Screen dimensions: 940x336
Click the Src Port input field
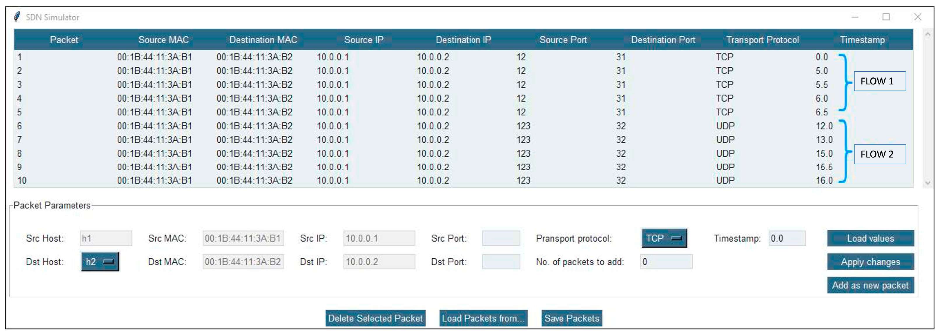[501, 238]
